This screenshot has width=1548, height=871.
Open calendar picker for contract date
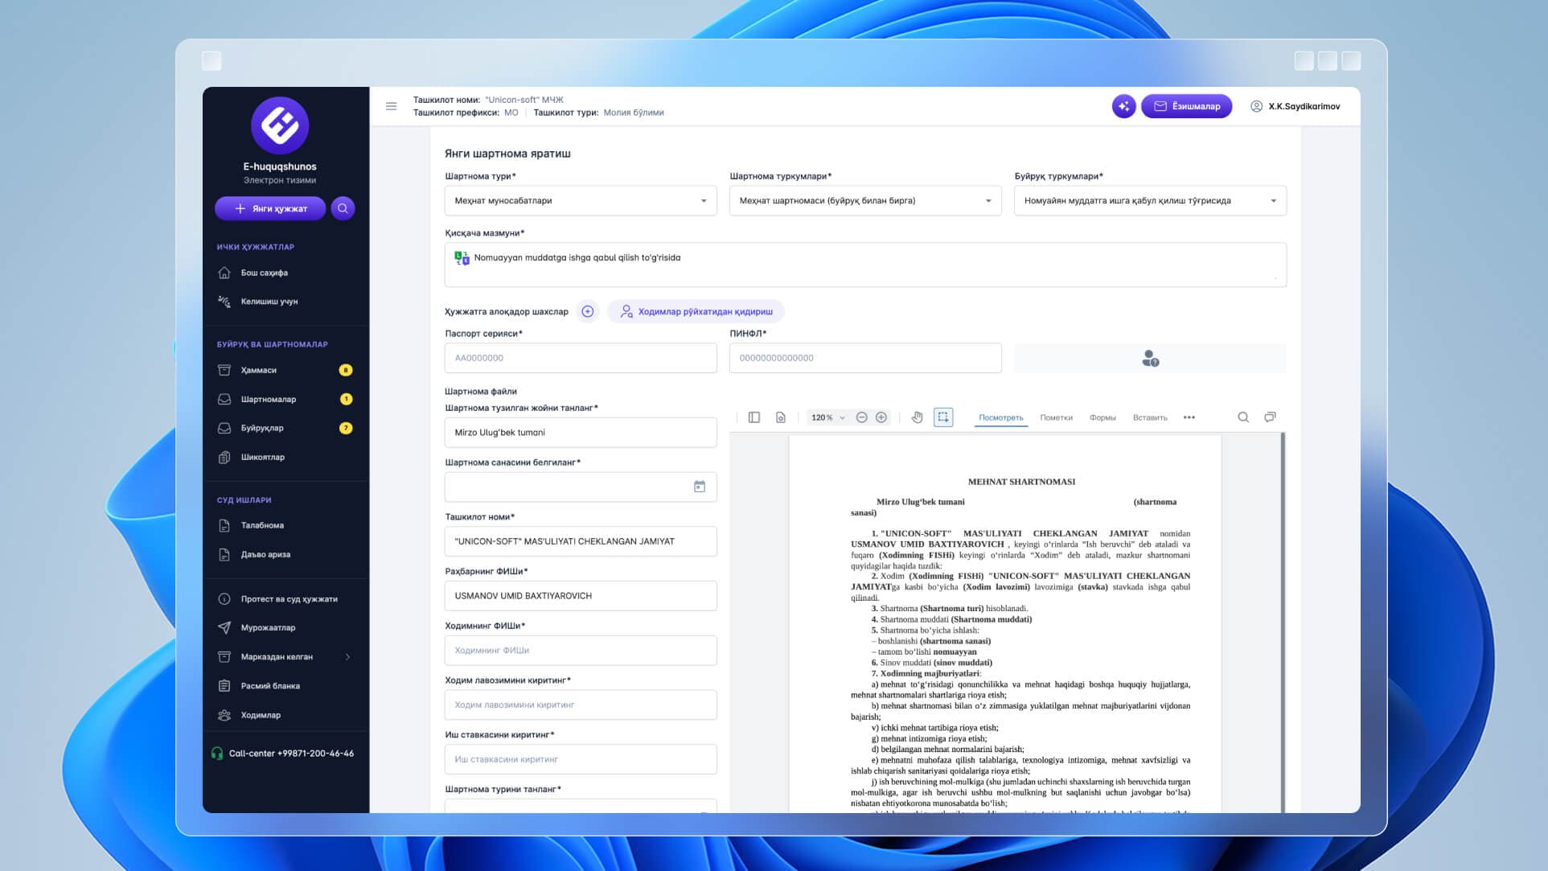700,487
